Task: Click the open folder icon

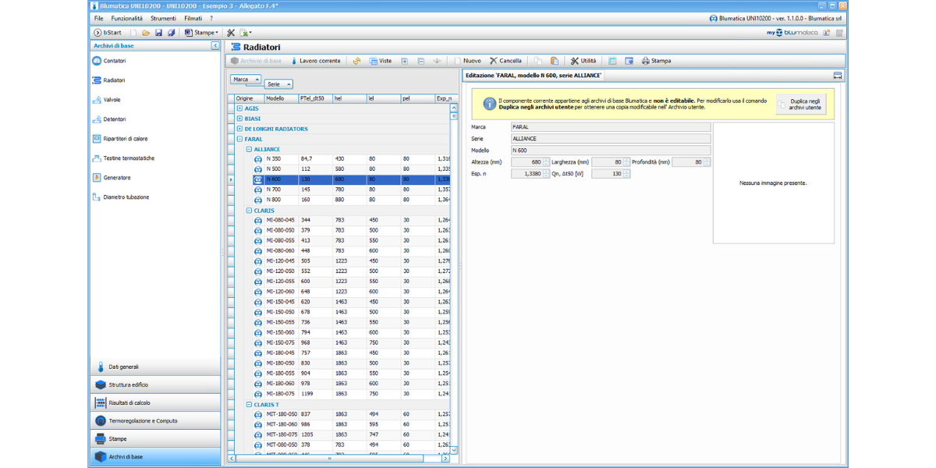Action: (x=146, y=33)
